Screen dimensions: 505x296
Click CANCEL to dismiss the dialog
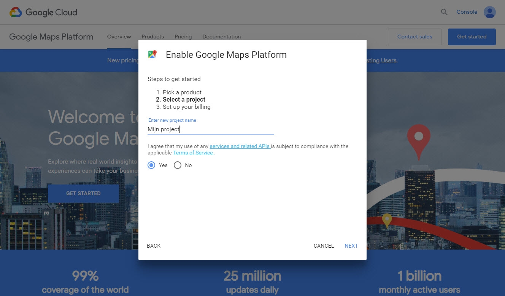tap(324, 246)
